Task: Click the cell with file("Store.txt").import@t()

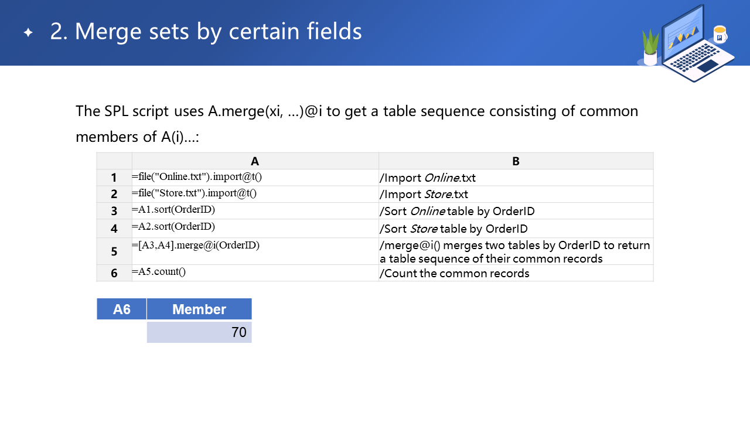Action: pyautogui.click(x=255, y=193)
